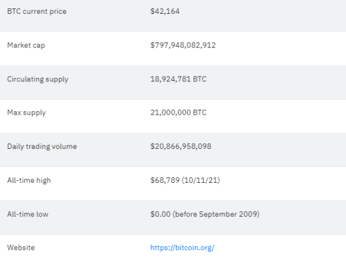Select the $797,948,082,912 market cap value
The height and width of the screenshot is (267, 346).
point(183,45)
